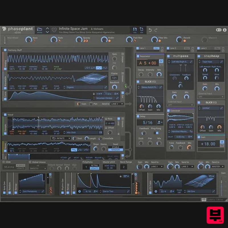This screenshot has height=228, width=228.
Task: Open the External Input dropdown in Snap Heap
Action: coord(211,97)
